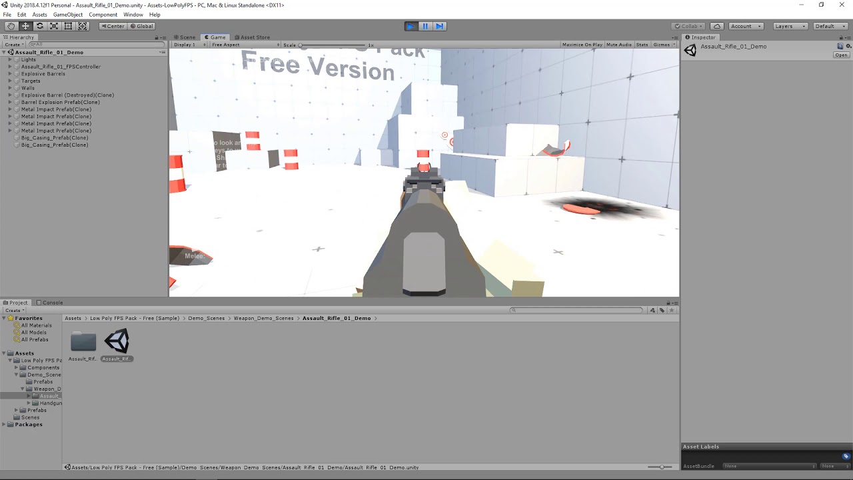This screenshot has height=480, width=853.
Task: Switch to the Scene tab
Action: click(x=185, y=37)
